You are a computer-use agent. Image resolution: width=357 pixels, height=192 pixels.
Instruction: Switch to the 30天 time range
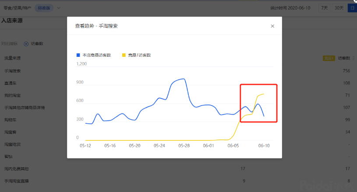tap(339, 8)
